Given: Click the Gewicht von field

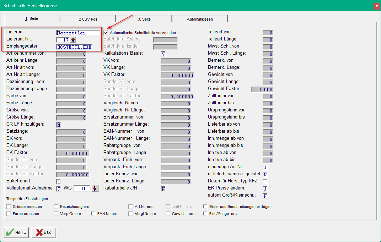Looking at the screenshot, I should 268,76.
